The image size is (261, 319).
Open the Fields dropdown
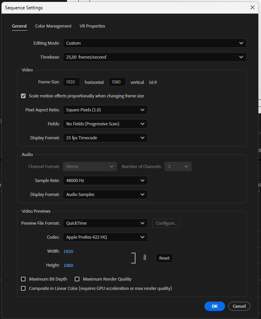(105, 124)
